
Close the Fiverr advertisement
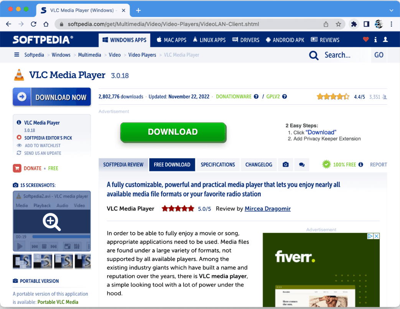click(377, 236)
